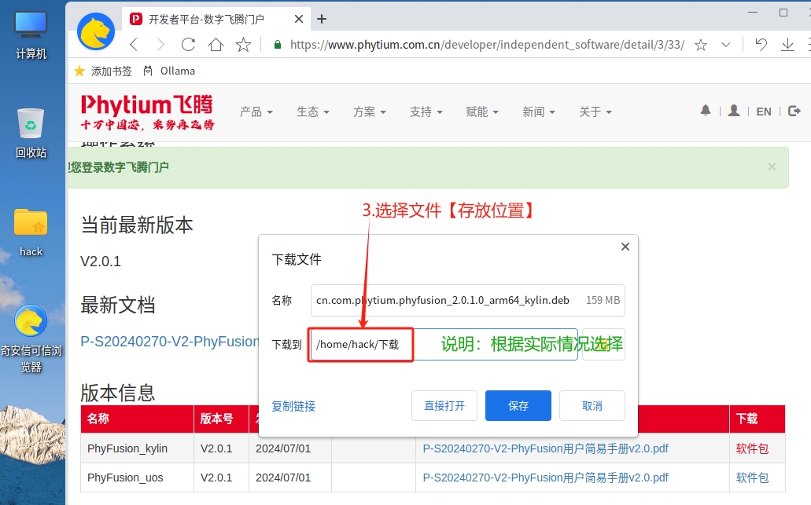Click the file name field in download dialog

[467, 300]
